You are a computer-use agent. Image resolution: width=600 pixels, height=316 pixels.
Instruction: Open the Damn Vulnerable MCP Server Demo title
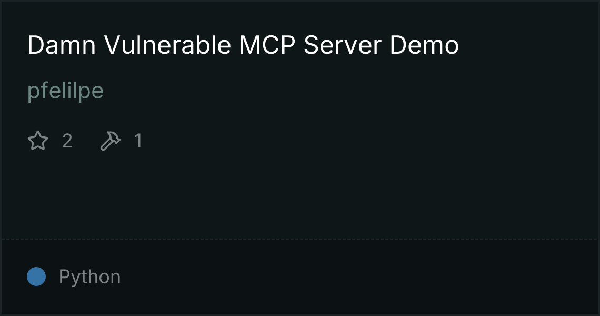point(243,45)
